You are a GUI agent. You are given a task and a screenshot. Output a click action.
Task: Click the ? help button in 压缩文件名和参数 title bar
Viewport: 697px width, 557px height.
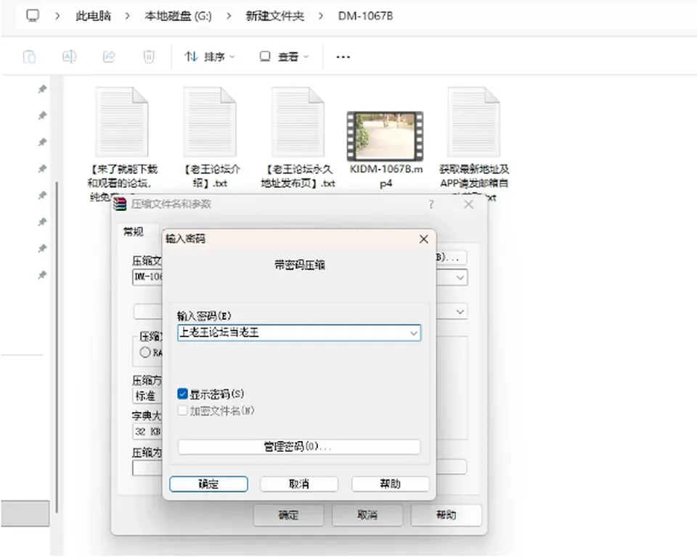tap(431, 205)
